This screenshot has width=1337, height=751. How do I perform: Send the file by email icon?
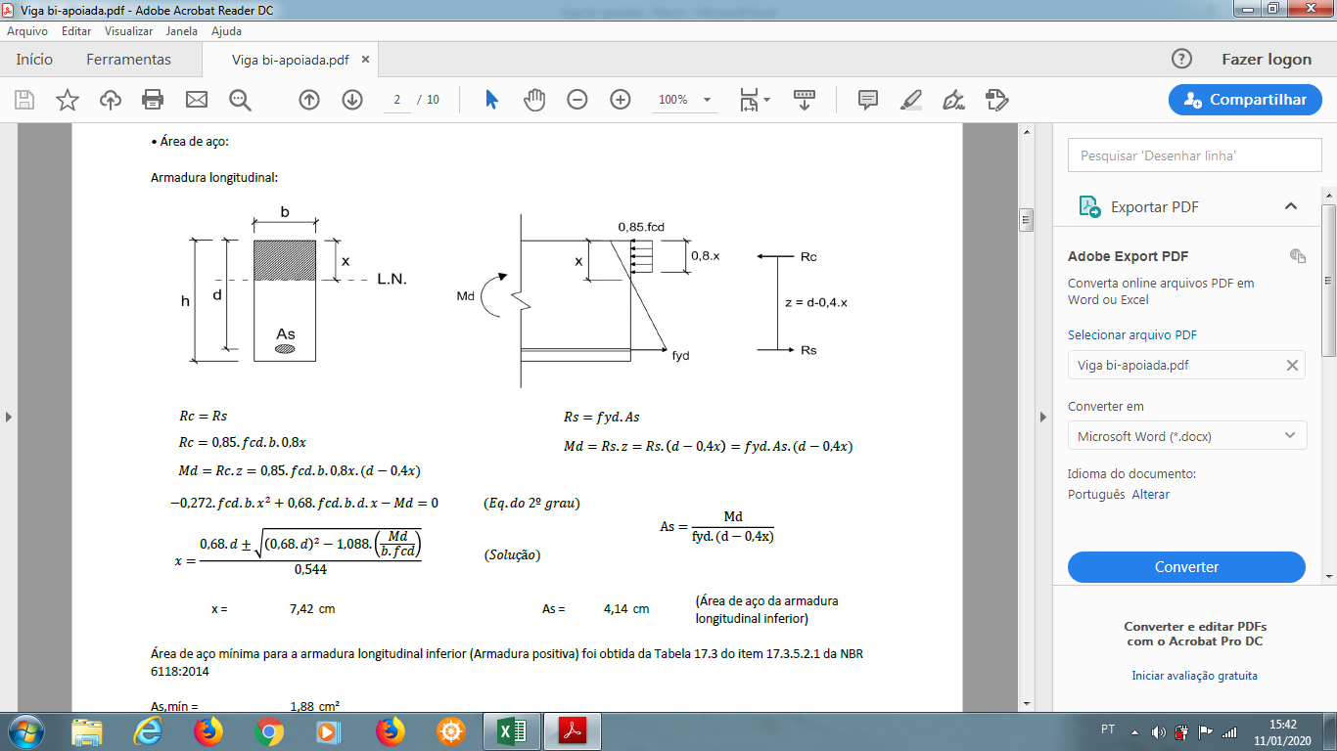(197, 100)
